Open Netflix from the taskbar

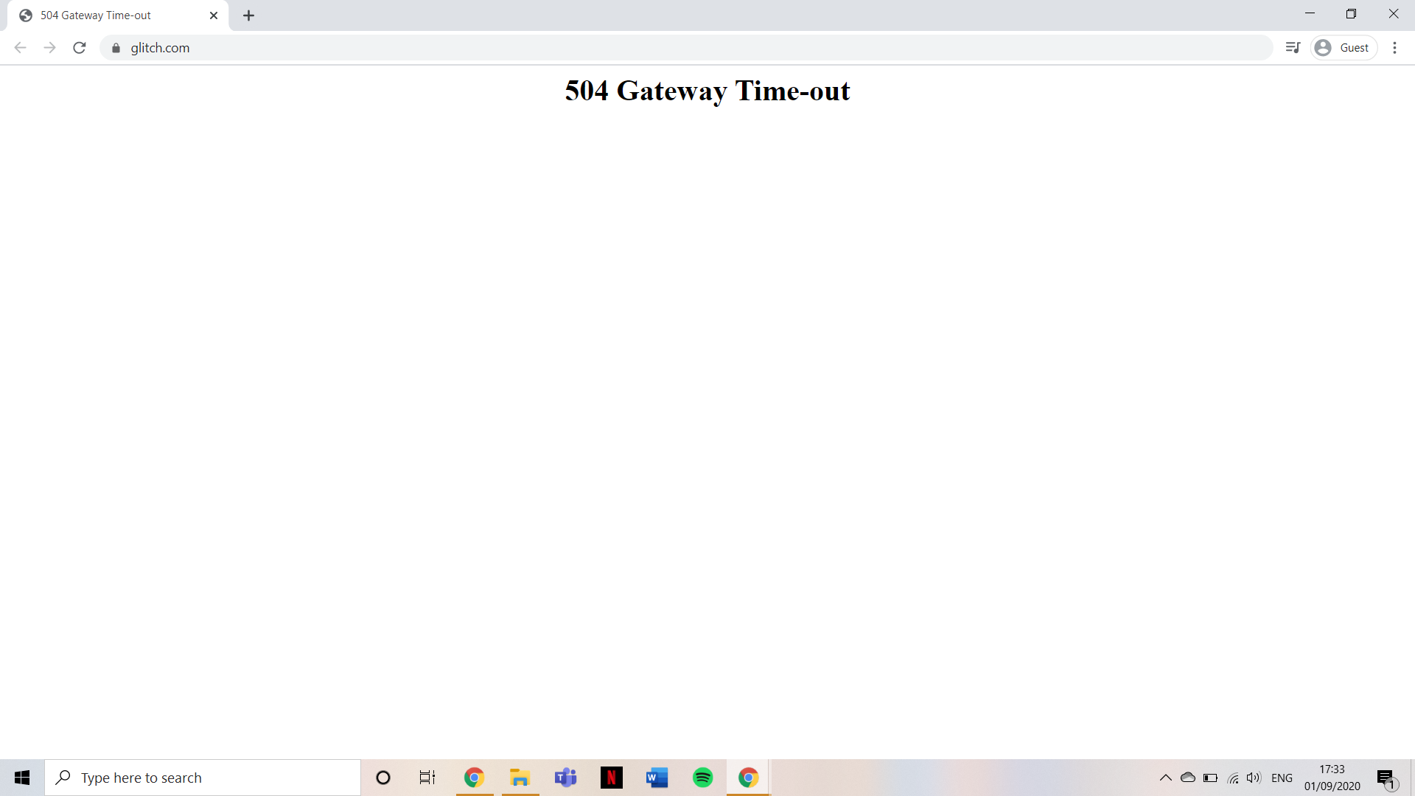[611, 778]
